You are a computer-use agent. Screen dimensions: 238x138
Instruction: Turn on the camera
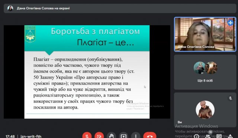tap(99, 136)
